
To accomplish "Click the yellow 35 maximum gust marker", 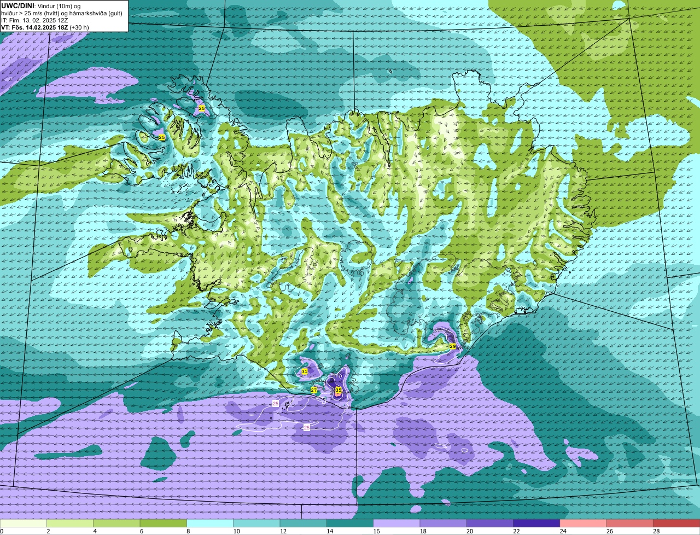I will pos(339,390).
